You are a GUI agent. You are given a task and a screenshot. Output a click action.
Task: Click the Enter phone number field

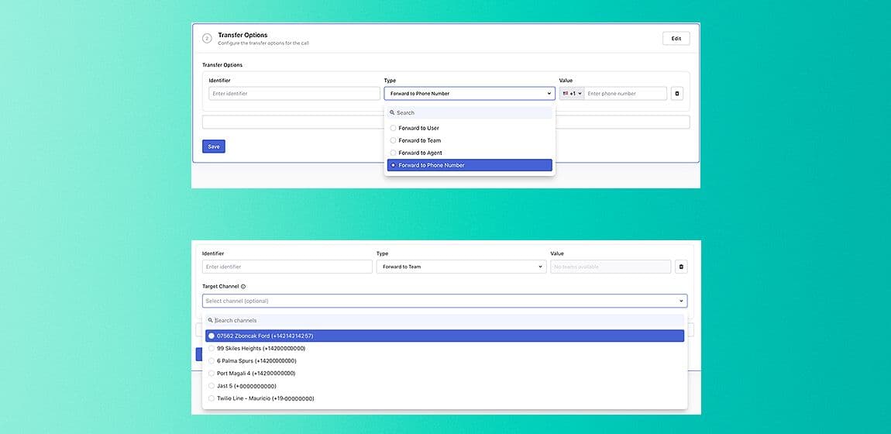[625, 93]
